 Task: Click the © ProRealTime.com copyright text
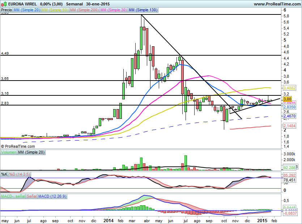(x=18, y=146)
